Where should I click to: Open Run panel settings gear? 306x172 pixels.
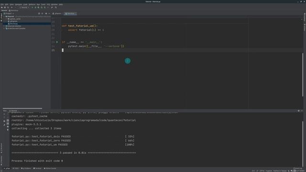click(298, 110)
